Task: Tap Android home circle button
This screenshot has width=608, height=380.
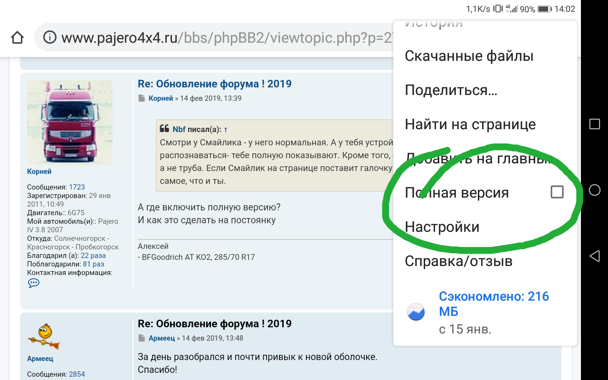Action: (594, 190)
